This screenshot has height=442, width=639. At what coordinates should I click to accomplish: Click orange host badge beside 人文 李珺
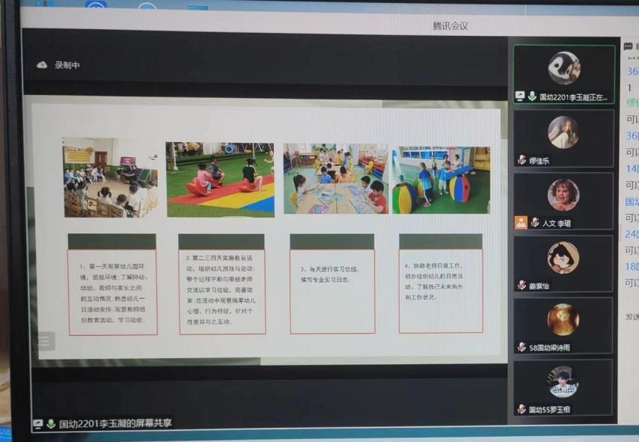(x=521, y=223)
